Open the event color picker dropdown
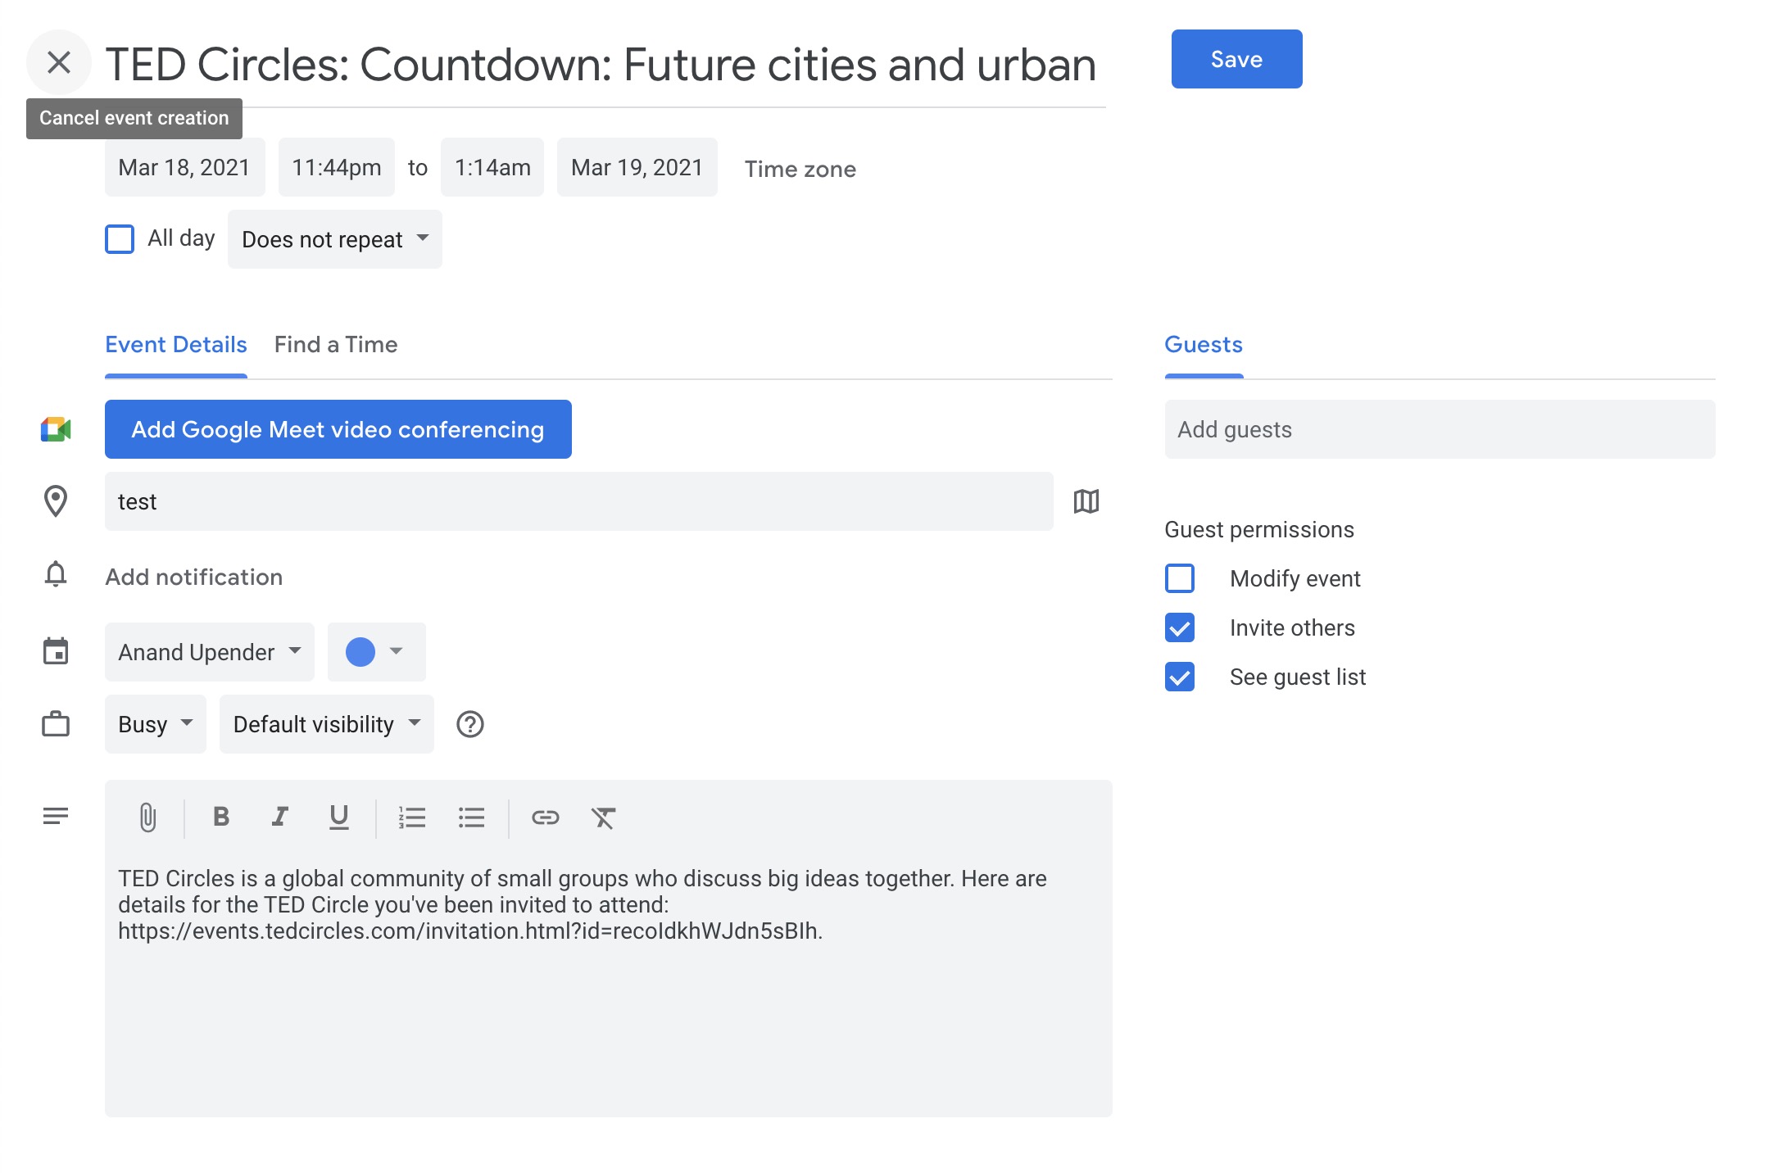The height and width of the screenshot is (1173, 1773). click(377, 652)
